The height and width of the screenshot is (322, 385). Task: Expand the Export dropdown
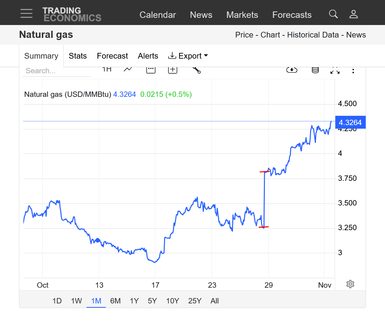click(188, 56)
